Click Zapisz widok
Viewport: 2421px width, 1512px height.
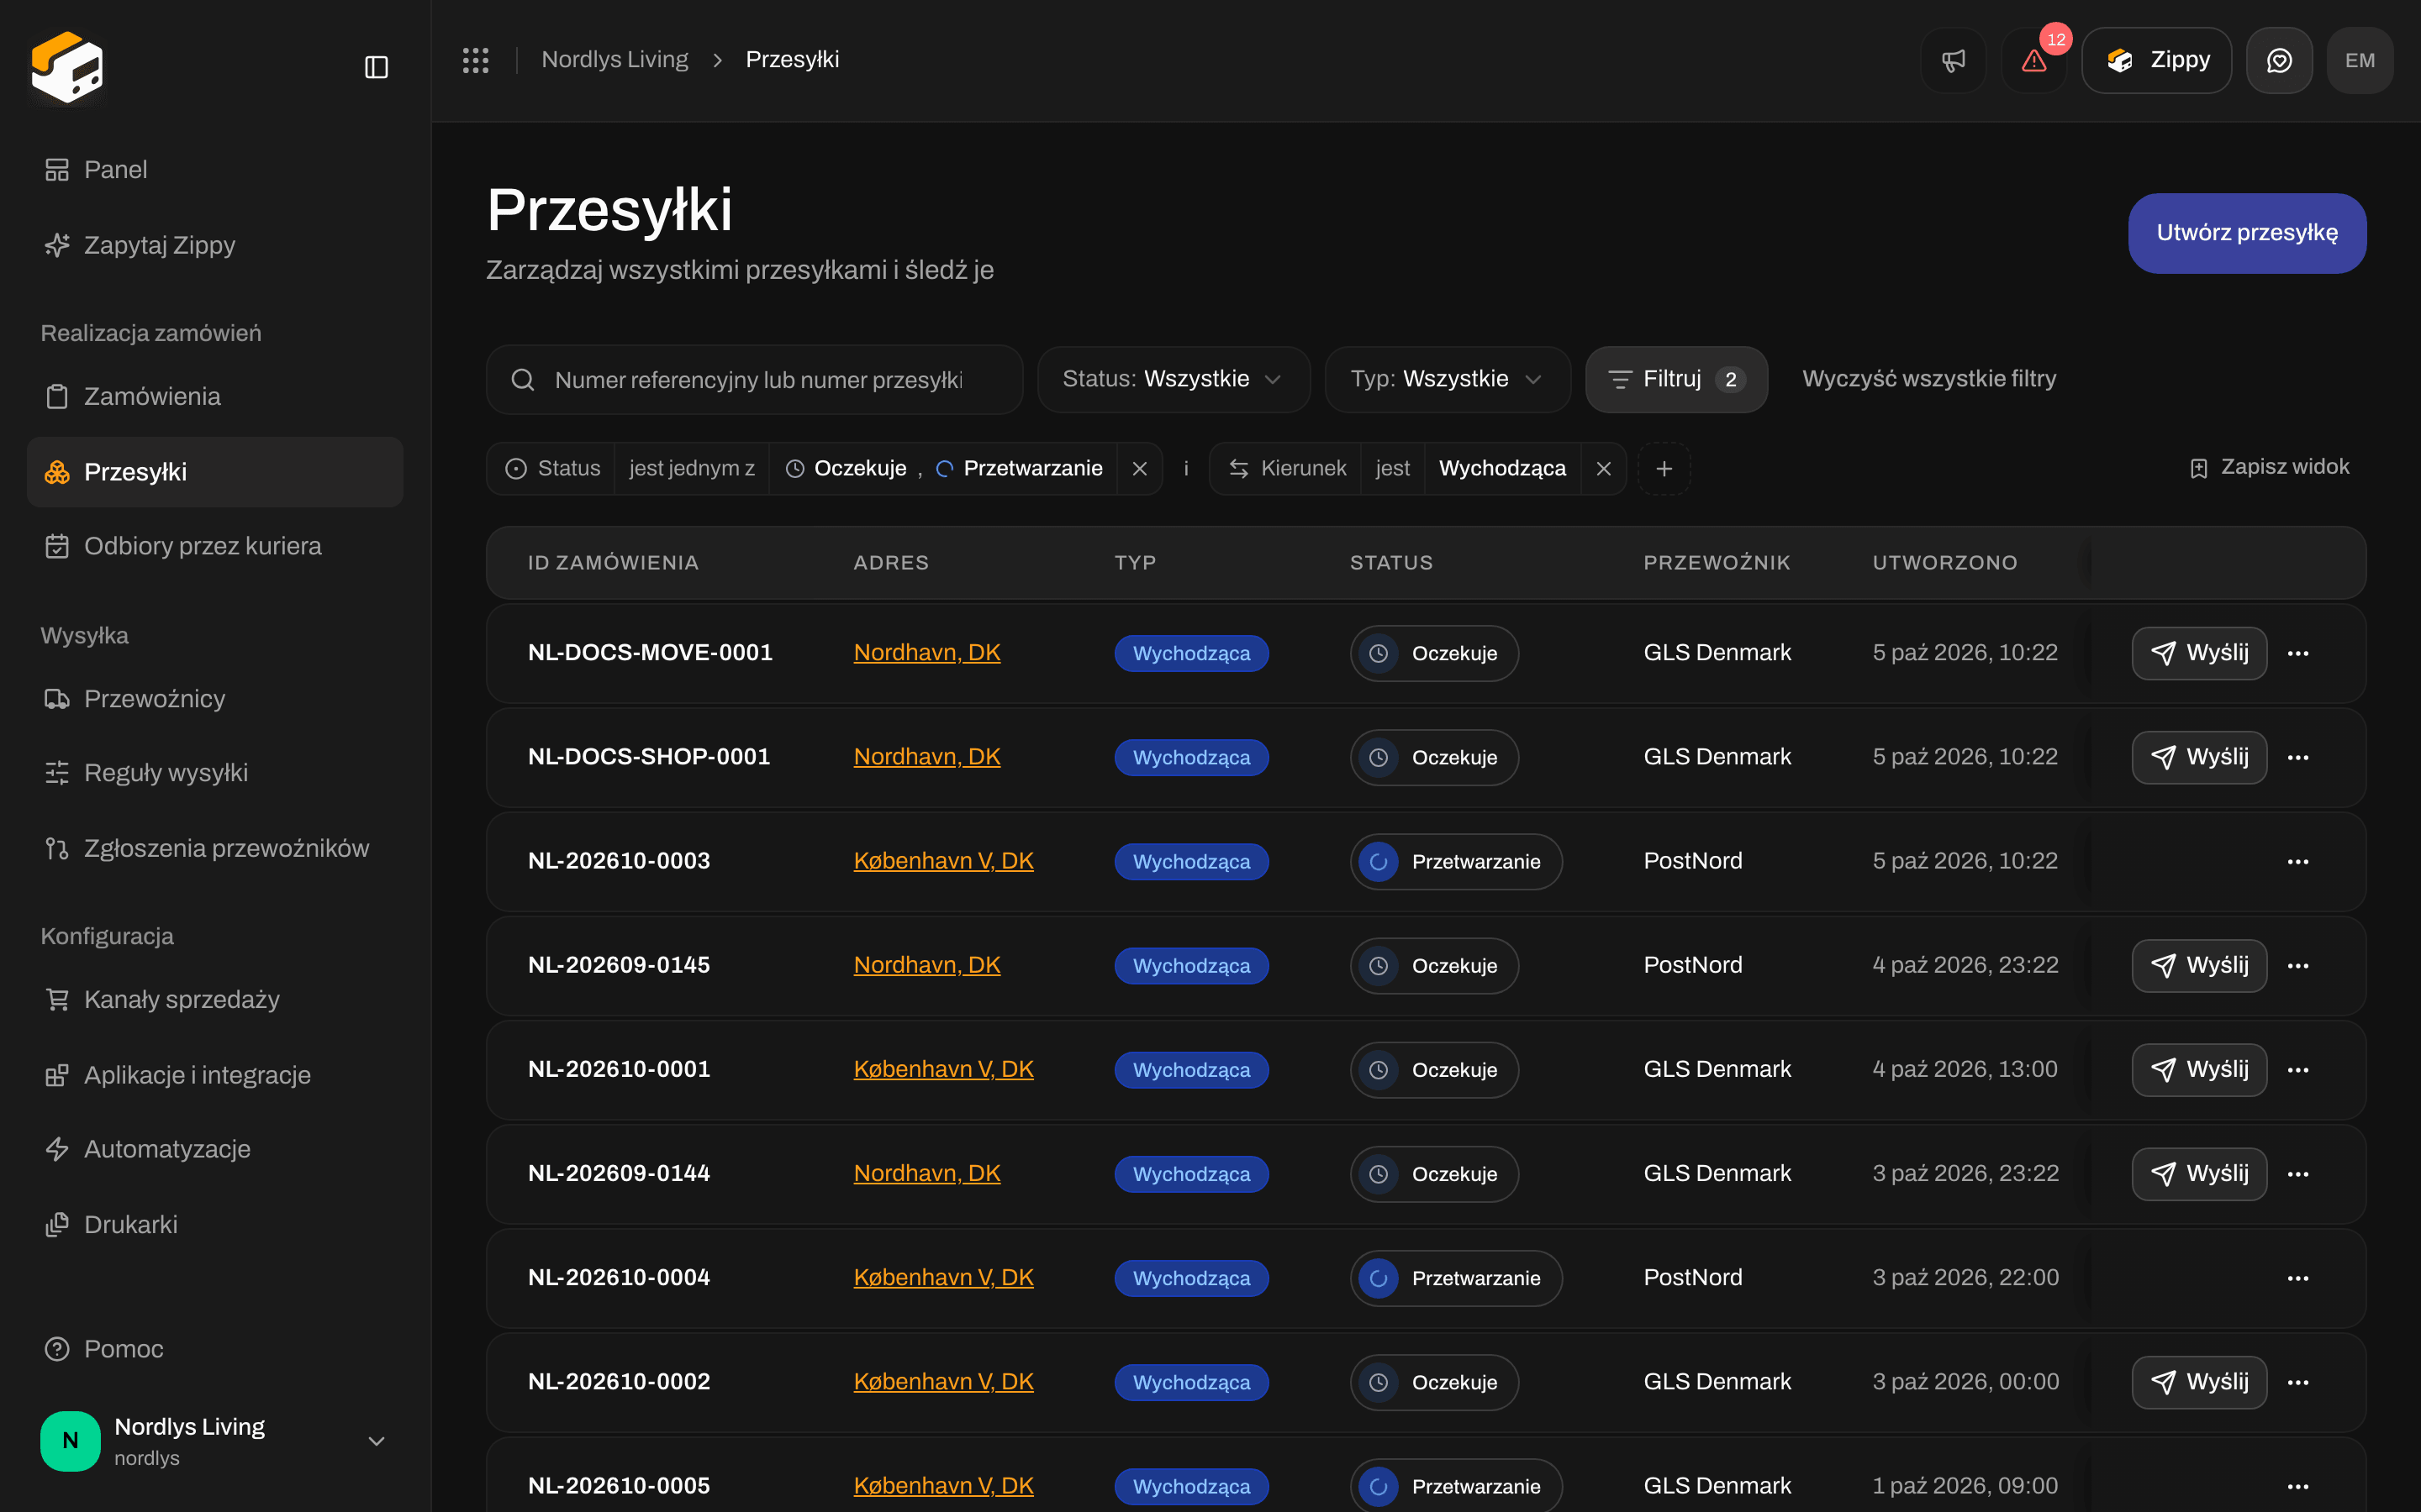2269,467
